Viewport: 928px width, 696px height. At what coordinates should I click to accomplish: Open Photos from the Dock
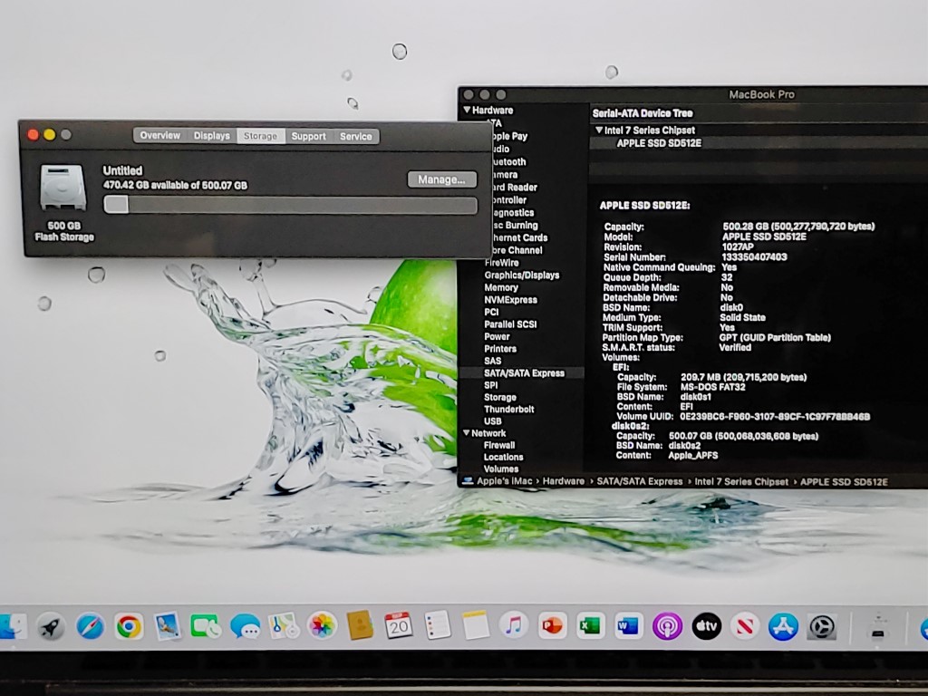pos(323,626)
